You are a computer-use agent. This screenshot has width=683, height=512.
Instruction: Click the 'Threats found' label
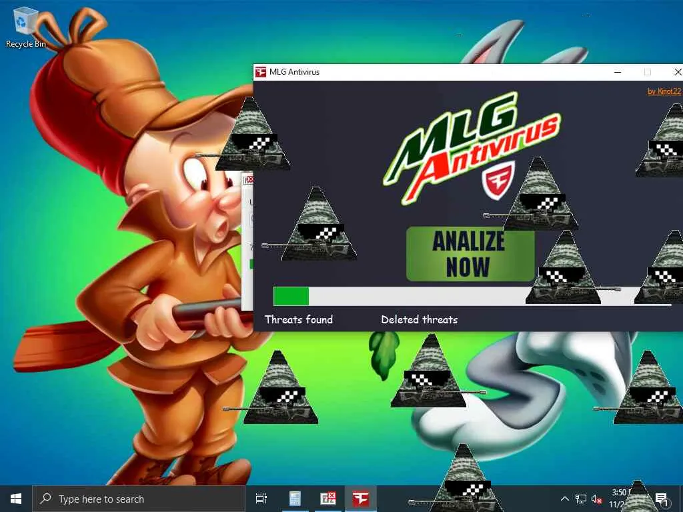coord(299,319)
